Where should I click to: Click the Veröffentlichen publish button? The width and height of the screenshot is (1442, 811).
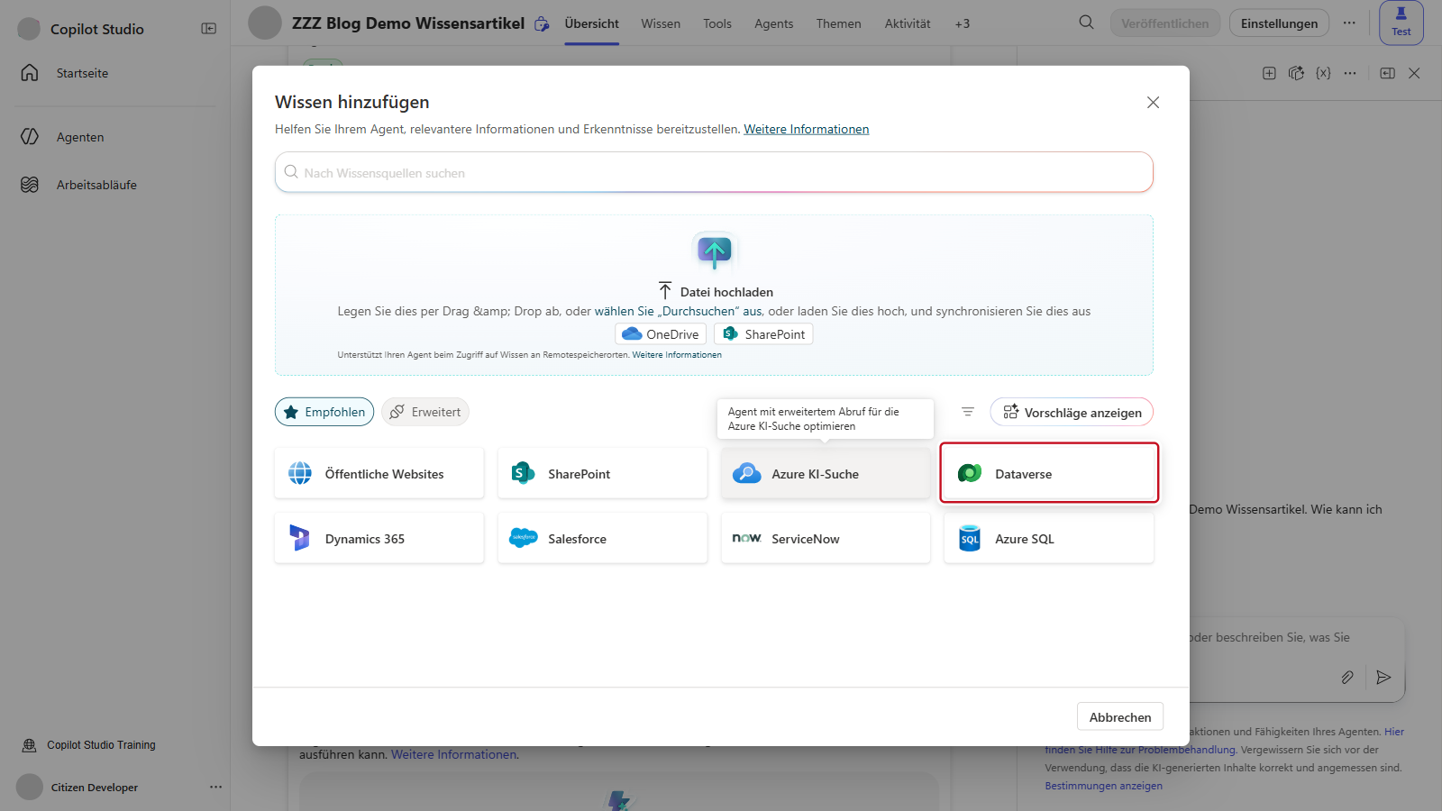[x=1165, y=23]
